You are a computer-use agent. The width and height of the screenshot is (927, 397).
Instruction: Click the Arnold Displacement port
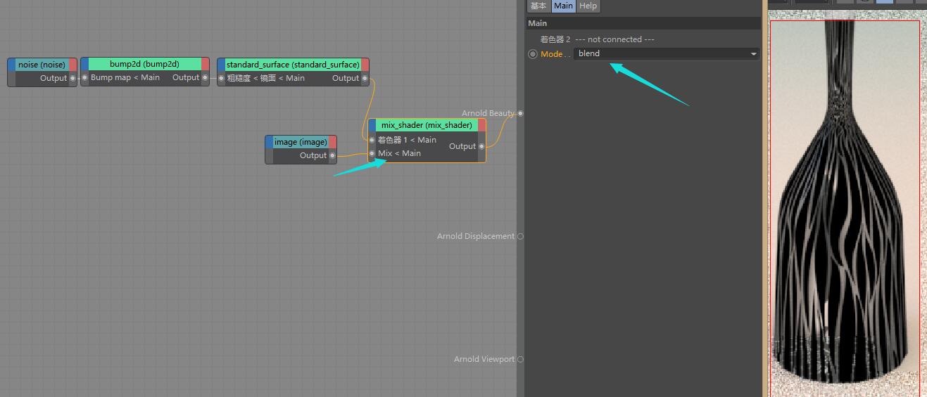(520, 236)
